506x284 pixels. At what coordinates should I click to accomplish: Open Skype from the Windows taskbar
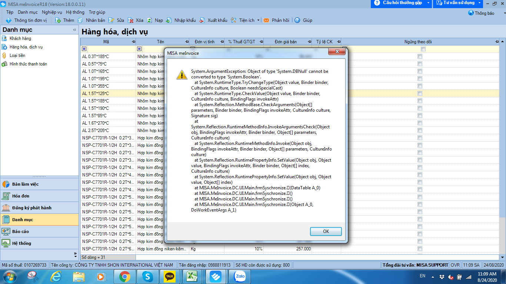(147, 276)
